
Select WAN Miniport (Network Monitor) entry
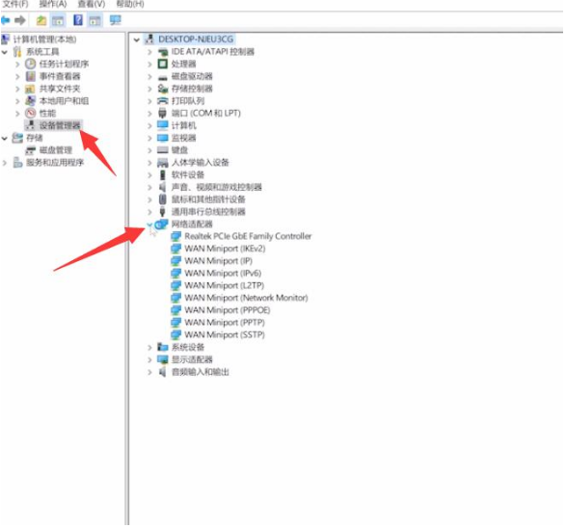[246, 298]
